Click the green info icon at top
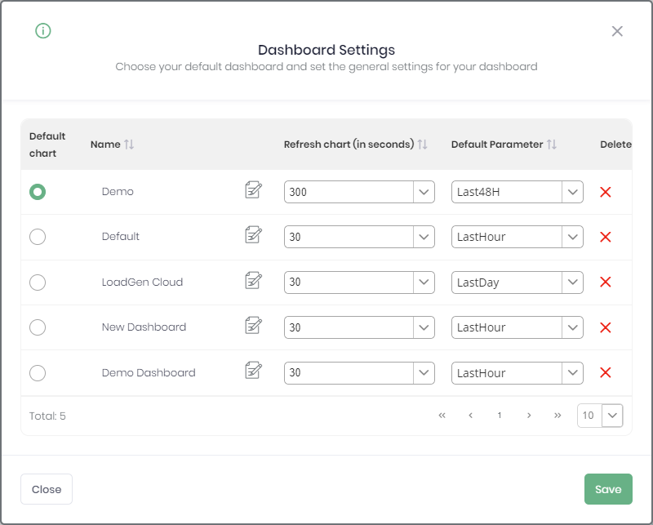Image resolution: width=653 pixels, height=525 pixels. (43, 31)
